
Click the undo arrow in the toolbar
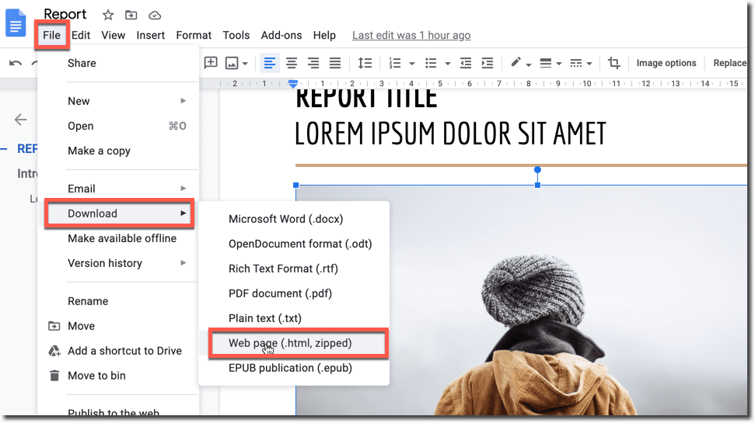(16, 63)
